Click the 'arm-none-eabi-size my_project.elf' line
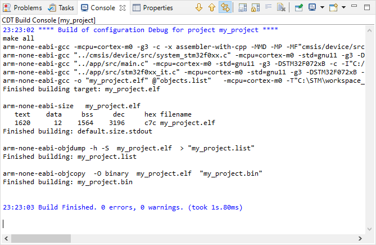This screenshot has width=376, height=245. pos(72,106)
